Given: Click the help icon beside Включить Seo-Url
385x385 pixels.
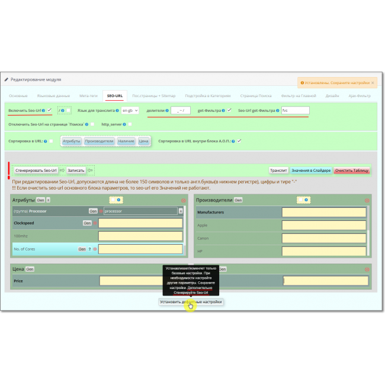Looking at the screenshot, I should 43,111.
